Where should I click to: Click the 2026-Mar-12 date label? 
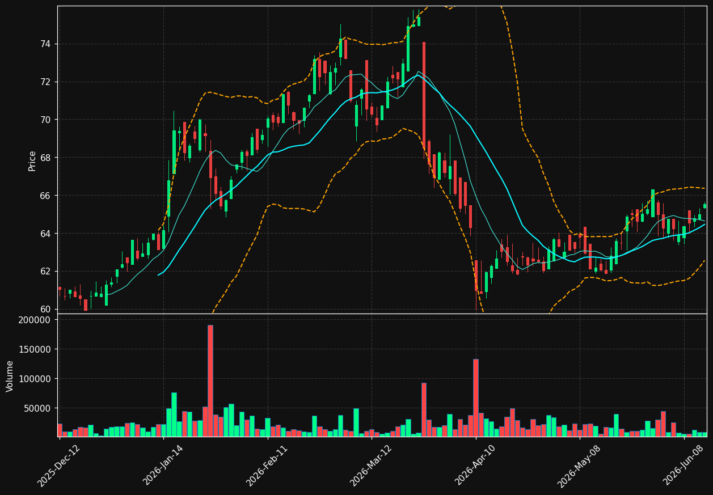tap(371, 465)
